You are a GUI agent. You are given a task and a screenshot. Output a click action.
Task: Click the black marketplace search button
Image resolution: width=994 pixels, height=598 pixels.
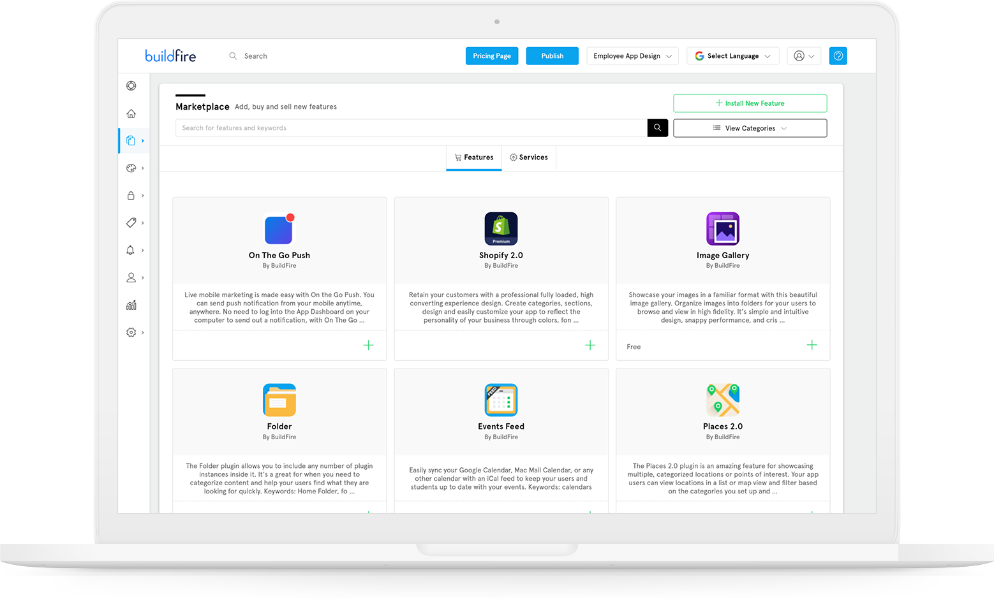coord(658,128)
